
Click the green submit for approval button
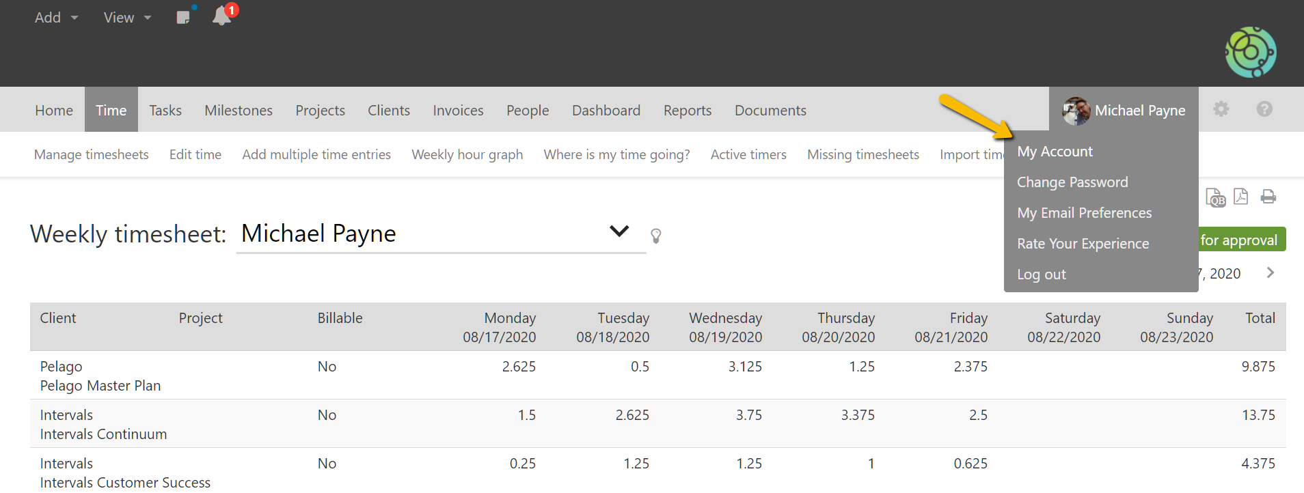pyautogui.click(x=1241, y=240)
